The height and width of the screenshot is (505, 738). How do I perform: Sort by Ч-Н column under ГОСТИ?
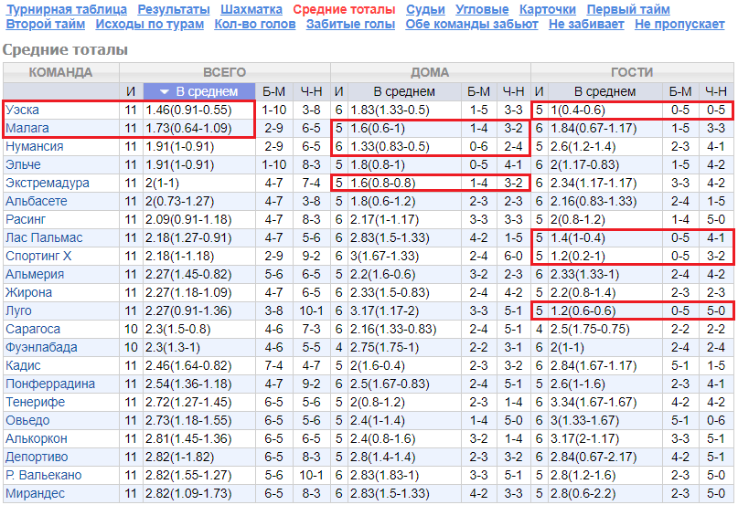[x=716, y=91]
